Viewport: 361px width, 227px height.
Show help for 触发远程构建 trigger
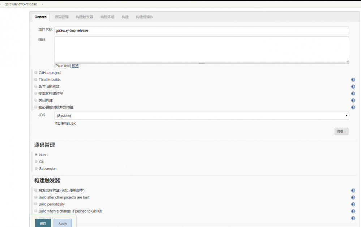353,190
